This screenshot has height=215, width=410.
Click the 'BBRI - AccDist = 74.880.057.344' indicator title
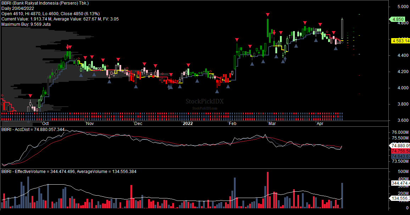(x=33, y=130)
